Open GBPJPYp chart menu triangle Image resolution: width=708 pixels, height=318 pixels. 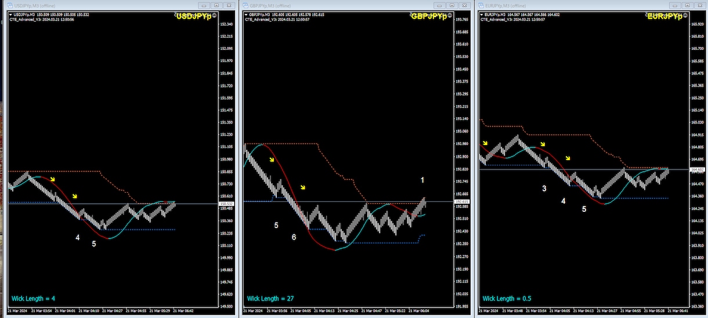(246, 15)
